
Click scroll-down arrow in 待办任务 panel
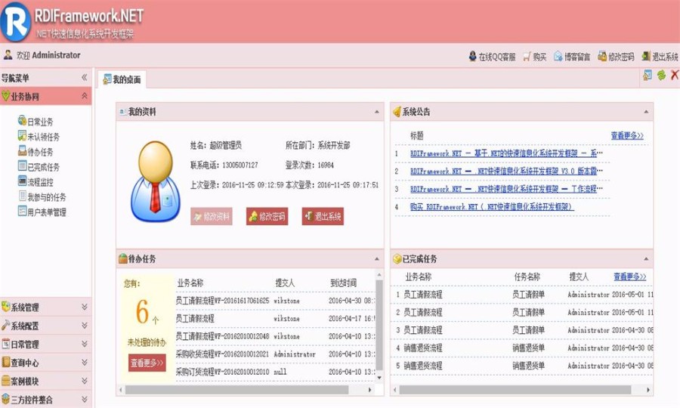click(x=379, y=378)
